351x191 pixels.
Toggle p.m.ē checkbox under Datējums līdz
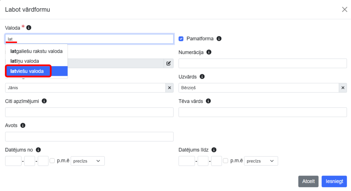[x=225, y=161]
